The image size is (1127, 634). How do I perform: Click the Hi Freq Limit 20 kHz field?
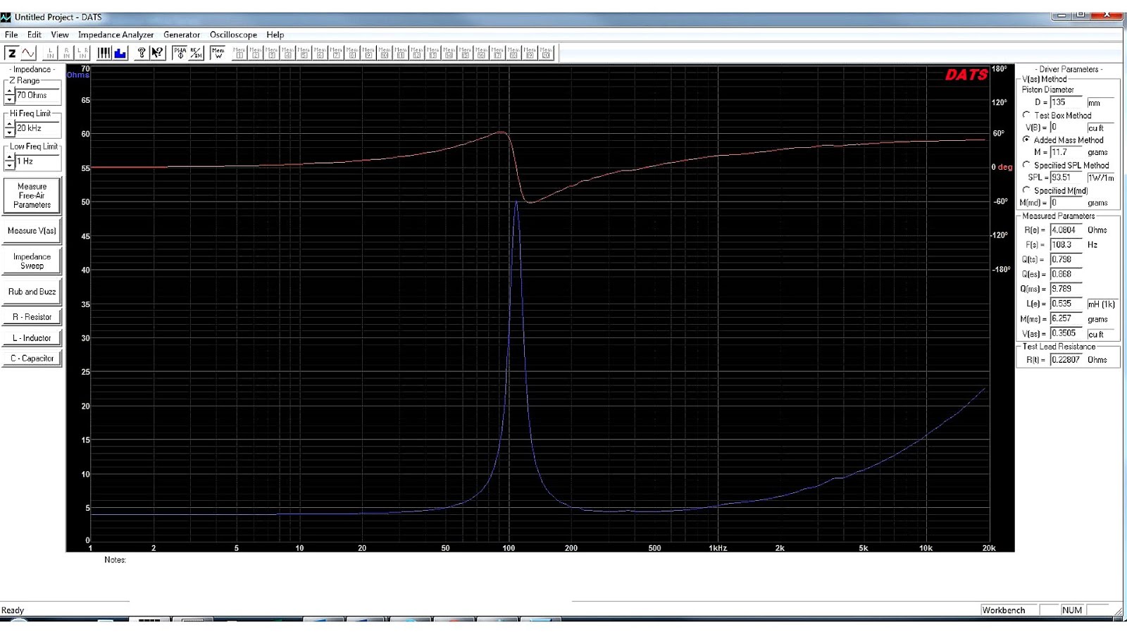pyautogui.click(x=38, y=128)
